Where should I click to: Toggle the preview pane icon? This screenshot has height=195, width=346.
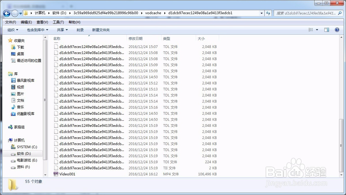327,29
